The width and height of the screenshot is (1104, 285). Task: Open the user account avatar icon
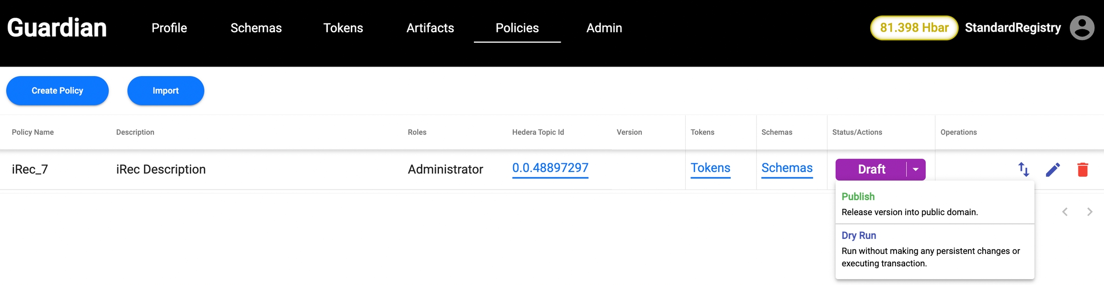click(x=1082, y=28)
